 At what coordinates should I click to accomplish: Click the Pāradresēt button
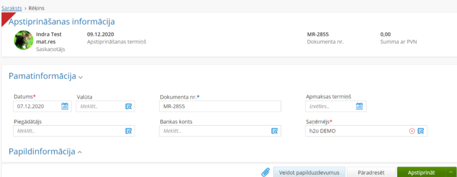tap(371, 172)
